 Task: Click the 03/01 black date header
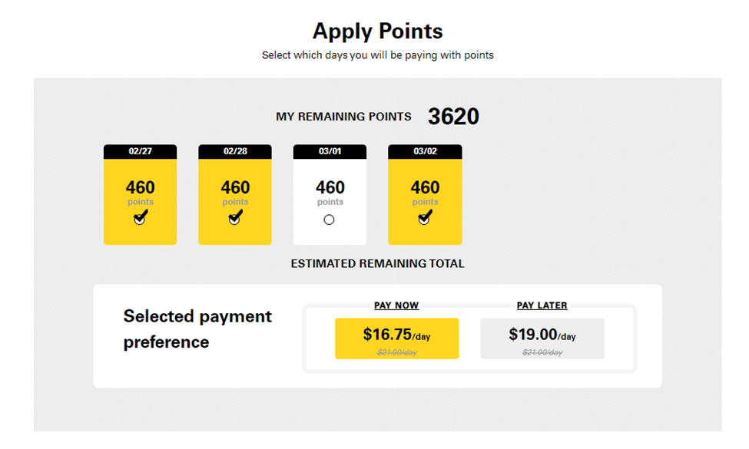(330, 152)
